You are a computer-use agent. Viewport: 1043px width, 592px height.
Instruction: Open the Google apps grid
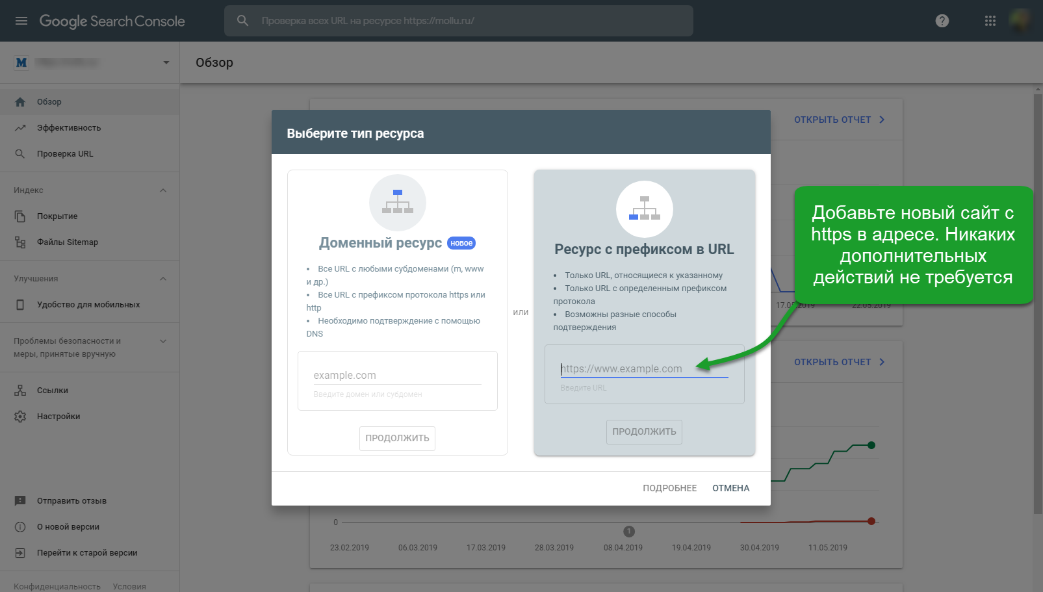(990, 21)
